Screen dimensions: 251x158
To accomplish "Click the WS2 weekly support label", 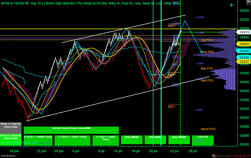I will point(176,65).
